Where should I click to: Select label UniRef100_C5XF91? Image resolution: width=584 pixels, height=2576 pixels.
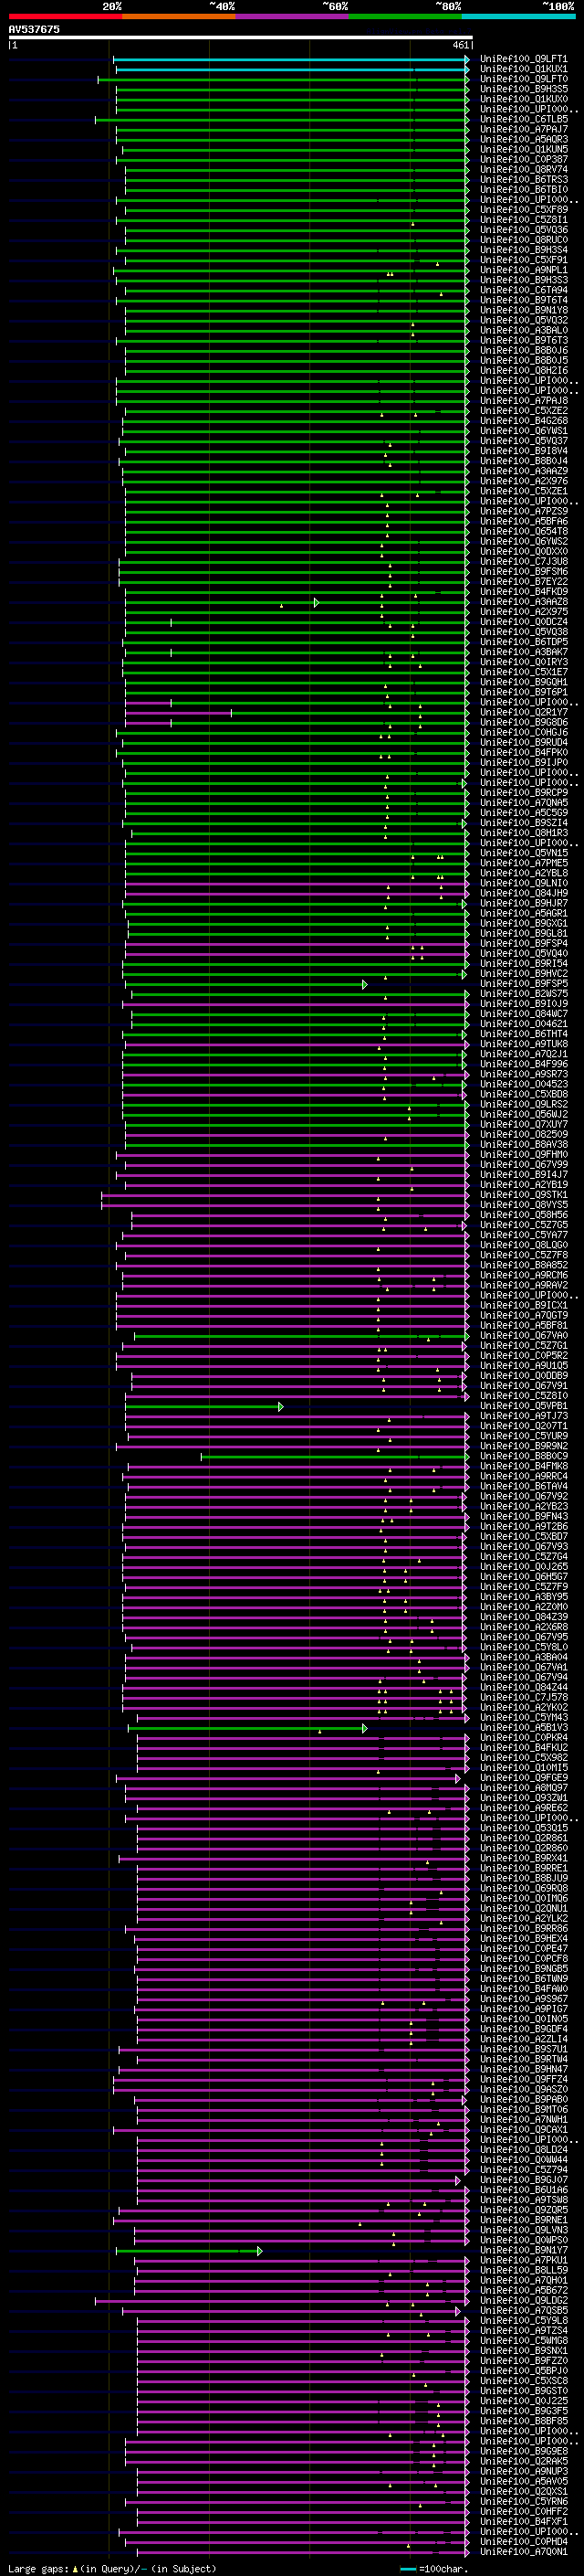click(524, 260)
